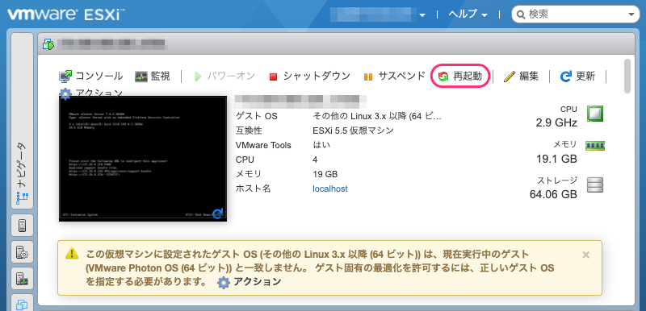Click the 19 GB memory row value
The height and width of the screenshot is (311, 646).
pos(325,174)
